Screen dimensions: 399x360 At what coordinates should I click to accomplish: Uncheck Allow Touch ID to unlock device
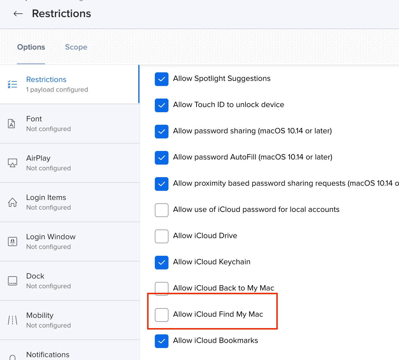coord(162,105)
